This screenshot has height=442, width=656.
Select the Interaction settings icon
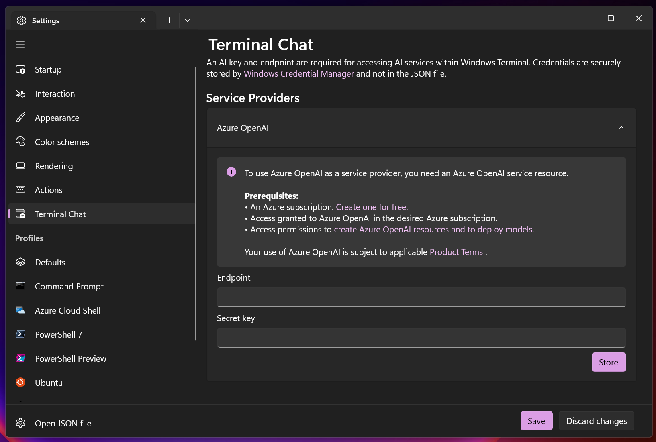point(20,94)
